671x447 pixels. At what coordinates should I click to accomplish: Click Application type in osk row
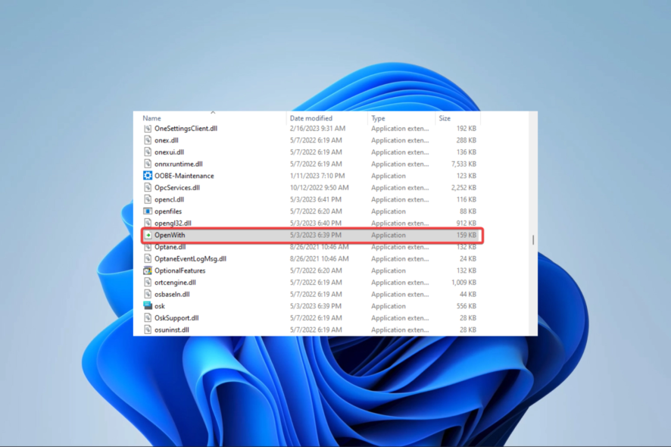point(389,306)
